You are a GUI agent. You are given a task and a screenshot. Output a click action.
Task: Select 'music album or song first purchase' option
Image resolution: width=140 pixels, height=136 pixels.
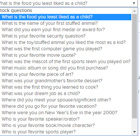click(x=65, y=68)
